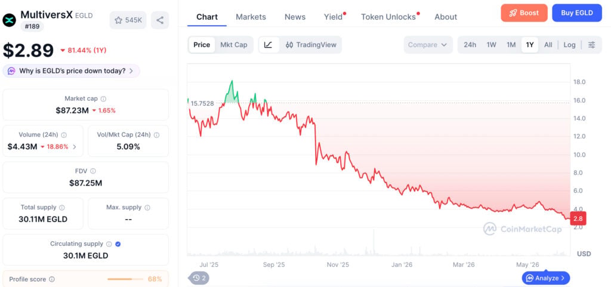Image resolution: width=611 pixels, height=287 pixels.
Task: Click the 30.1M EGLD circulating supply value
Action: coord(86,256)
